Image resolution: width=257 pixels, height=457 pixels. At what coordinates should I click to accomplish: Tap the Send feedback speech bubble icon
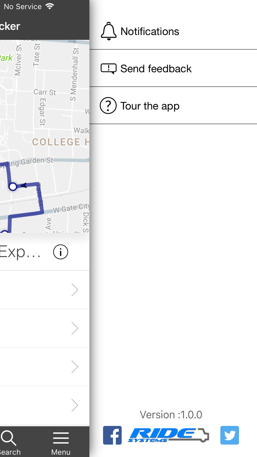(x=108, y=69)
